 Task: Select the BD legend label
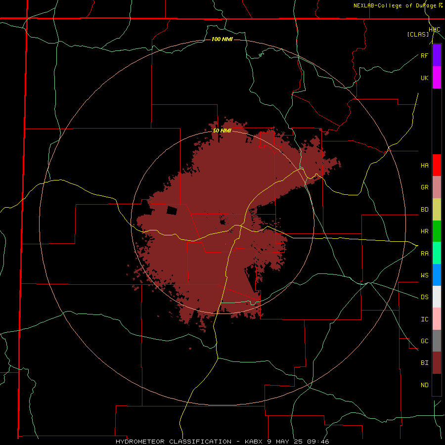pyautogui.click(x=424, y=210)
